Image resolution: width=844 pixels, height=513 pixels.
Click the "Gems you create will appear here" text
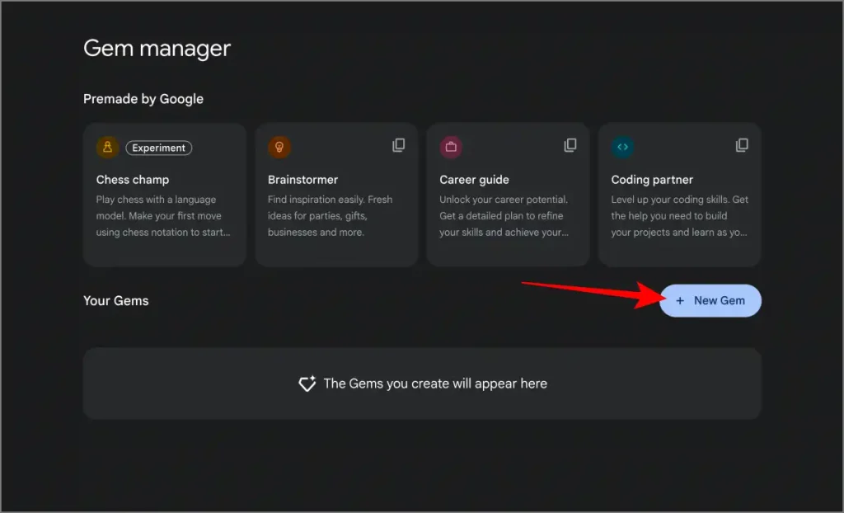(435, 384)
